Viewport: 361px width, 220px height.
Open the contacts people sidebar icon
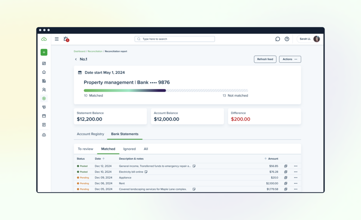point(44,90)
